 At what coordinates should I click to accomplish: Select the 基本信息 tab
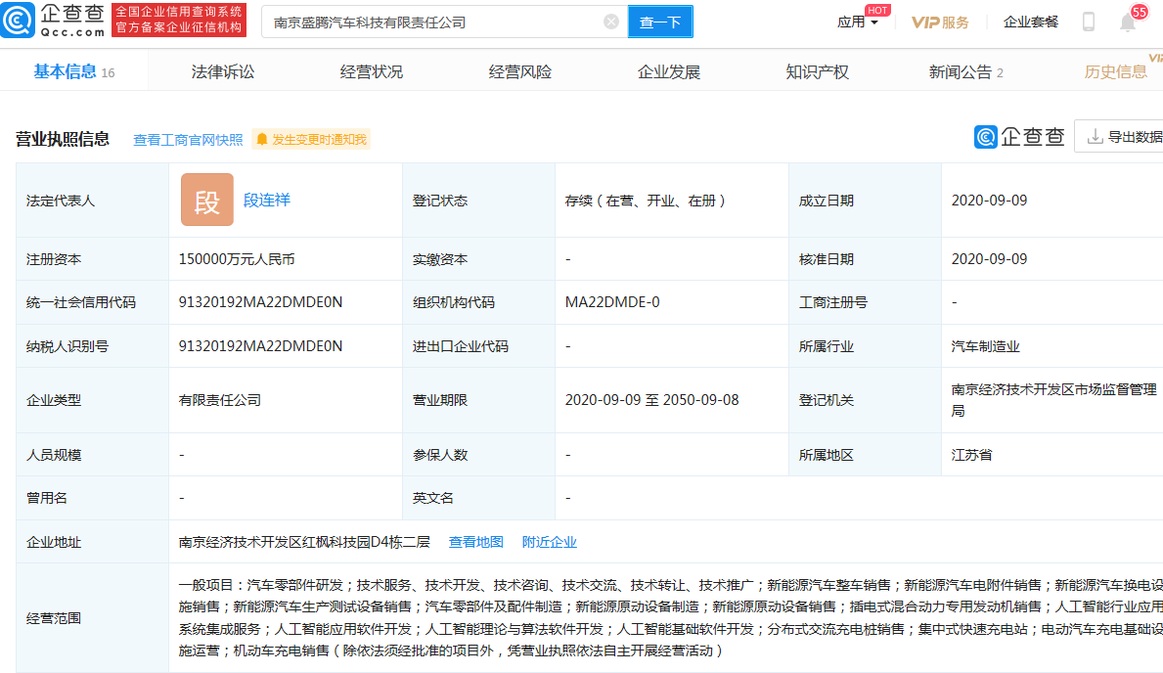pos(64,70)
